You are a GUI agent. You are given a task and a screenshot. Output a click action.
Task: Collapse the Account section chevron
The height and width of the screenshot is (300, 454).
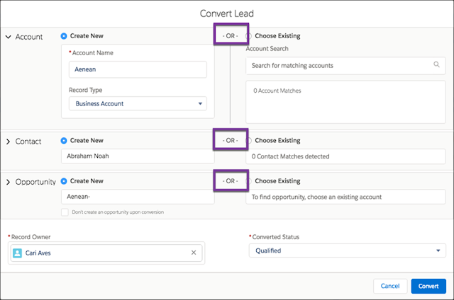pyautogui.click(x=9, y=37)
